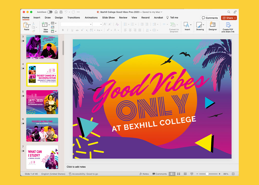This screenshot has width=259, height=185.
Task: Select slide 5 thumbnail 1977-2023
Action: (42, 102)
